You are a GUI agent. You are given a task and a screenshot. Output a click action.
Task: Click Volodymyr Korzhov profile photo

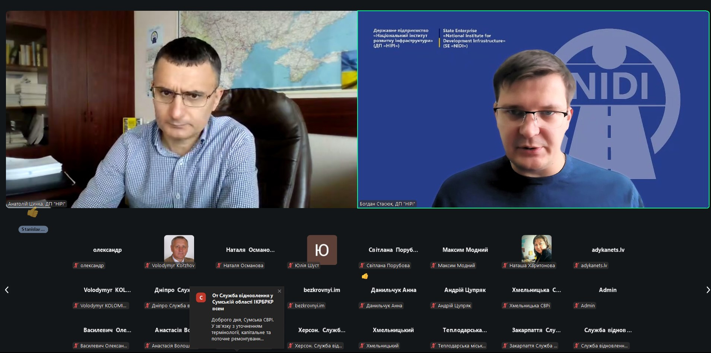point(179,248)
